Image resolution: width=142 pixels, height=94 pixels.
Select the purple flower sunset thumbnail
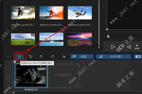pyautogui.click(x=80, y=39)
